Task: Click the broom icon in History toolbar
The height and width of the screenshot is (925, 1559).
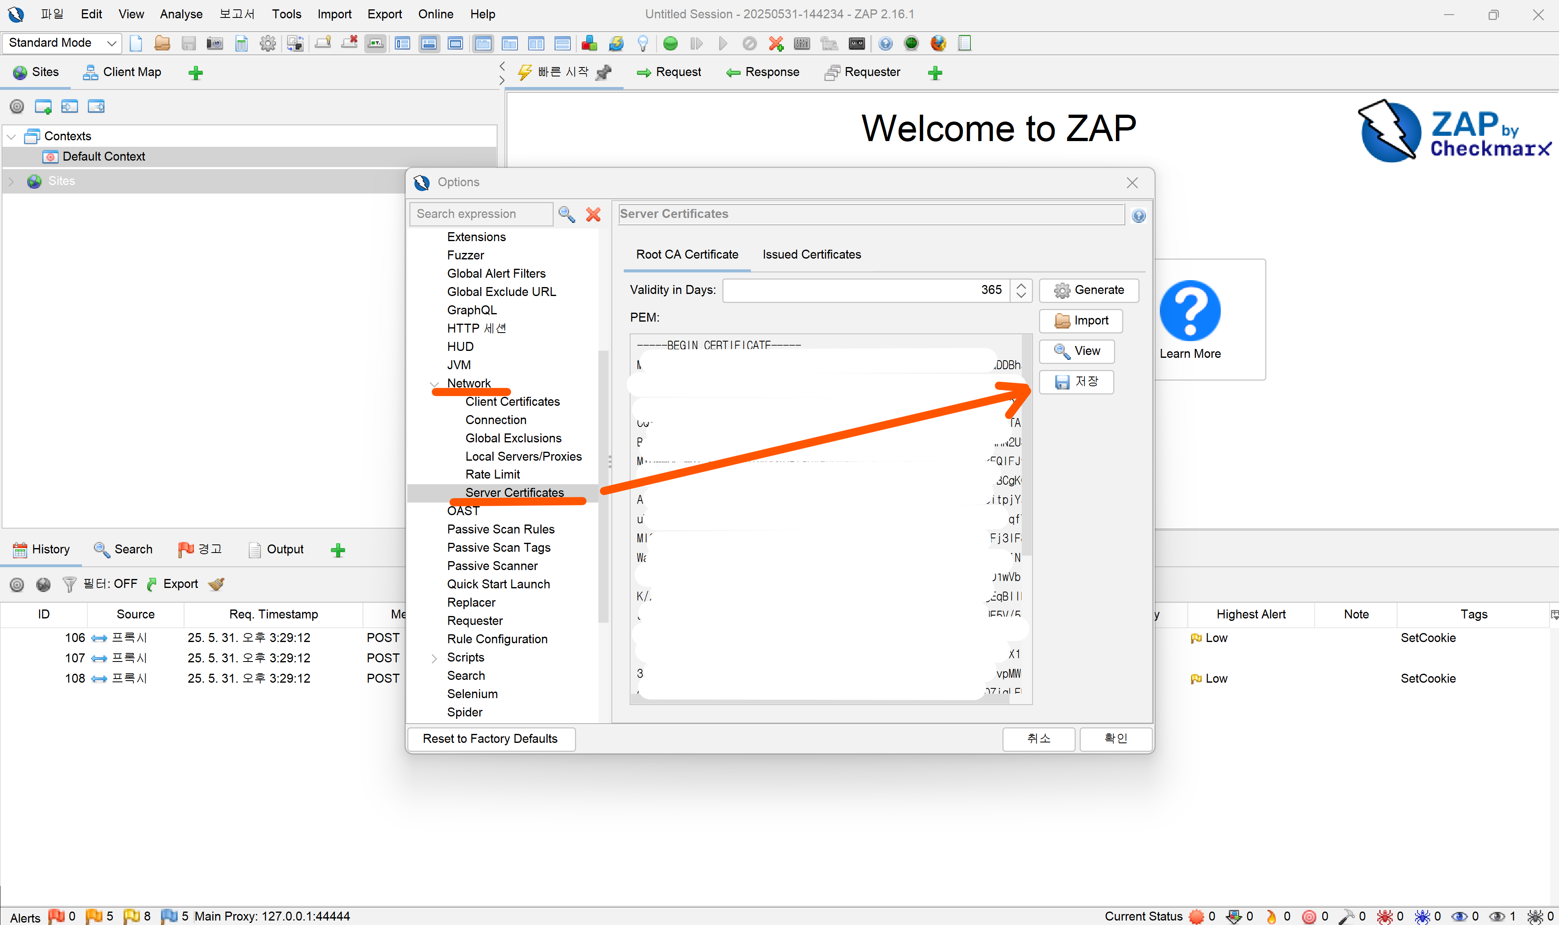Action: click(216, 584)
